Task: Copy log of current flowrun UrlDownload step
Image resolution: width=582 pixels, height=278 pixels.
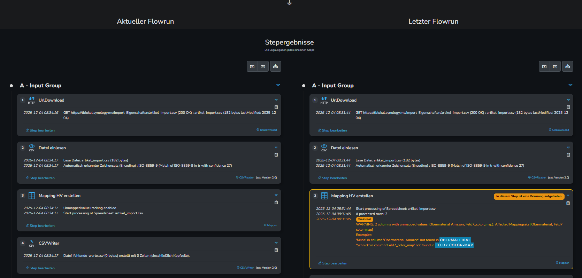Action: pos(276,107)
